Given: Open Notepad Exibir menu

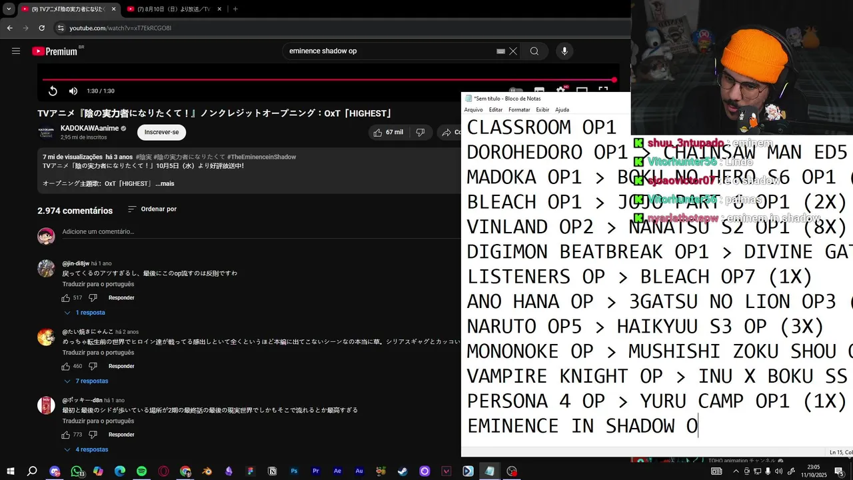Looking at the screenshot, I should tap(542, 109).
